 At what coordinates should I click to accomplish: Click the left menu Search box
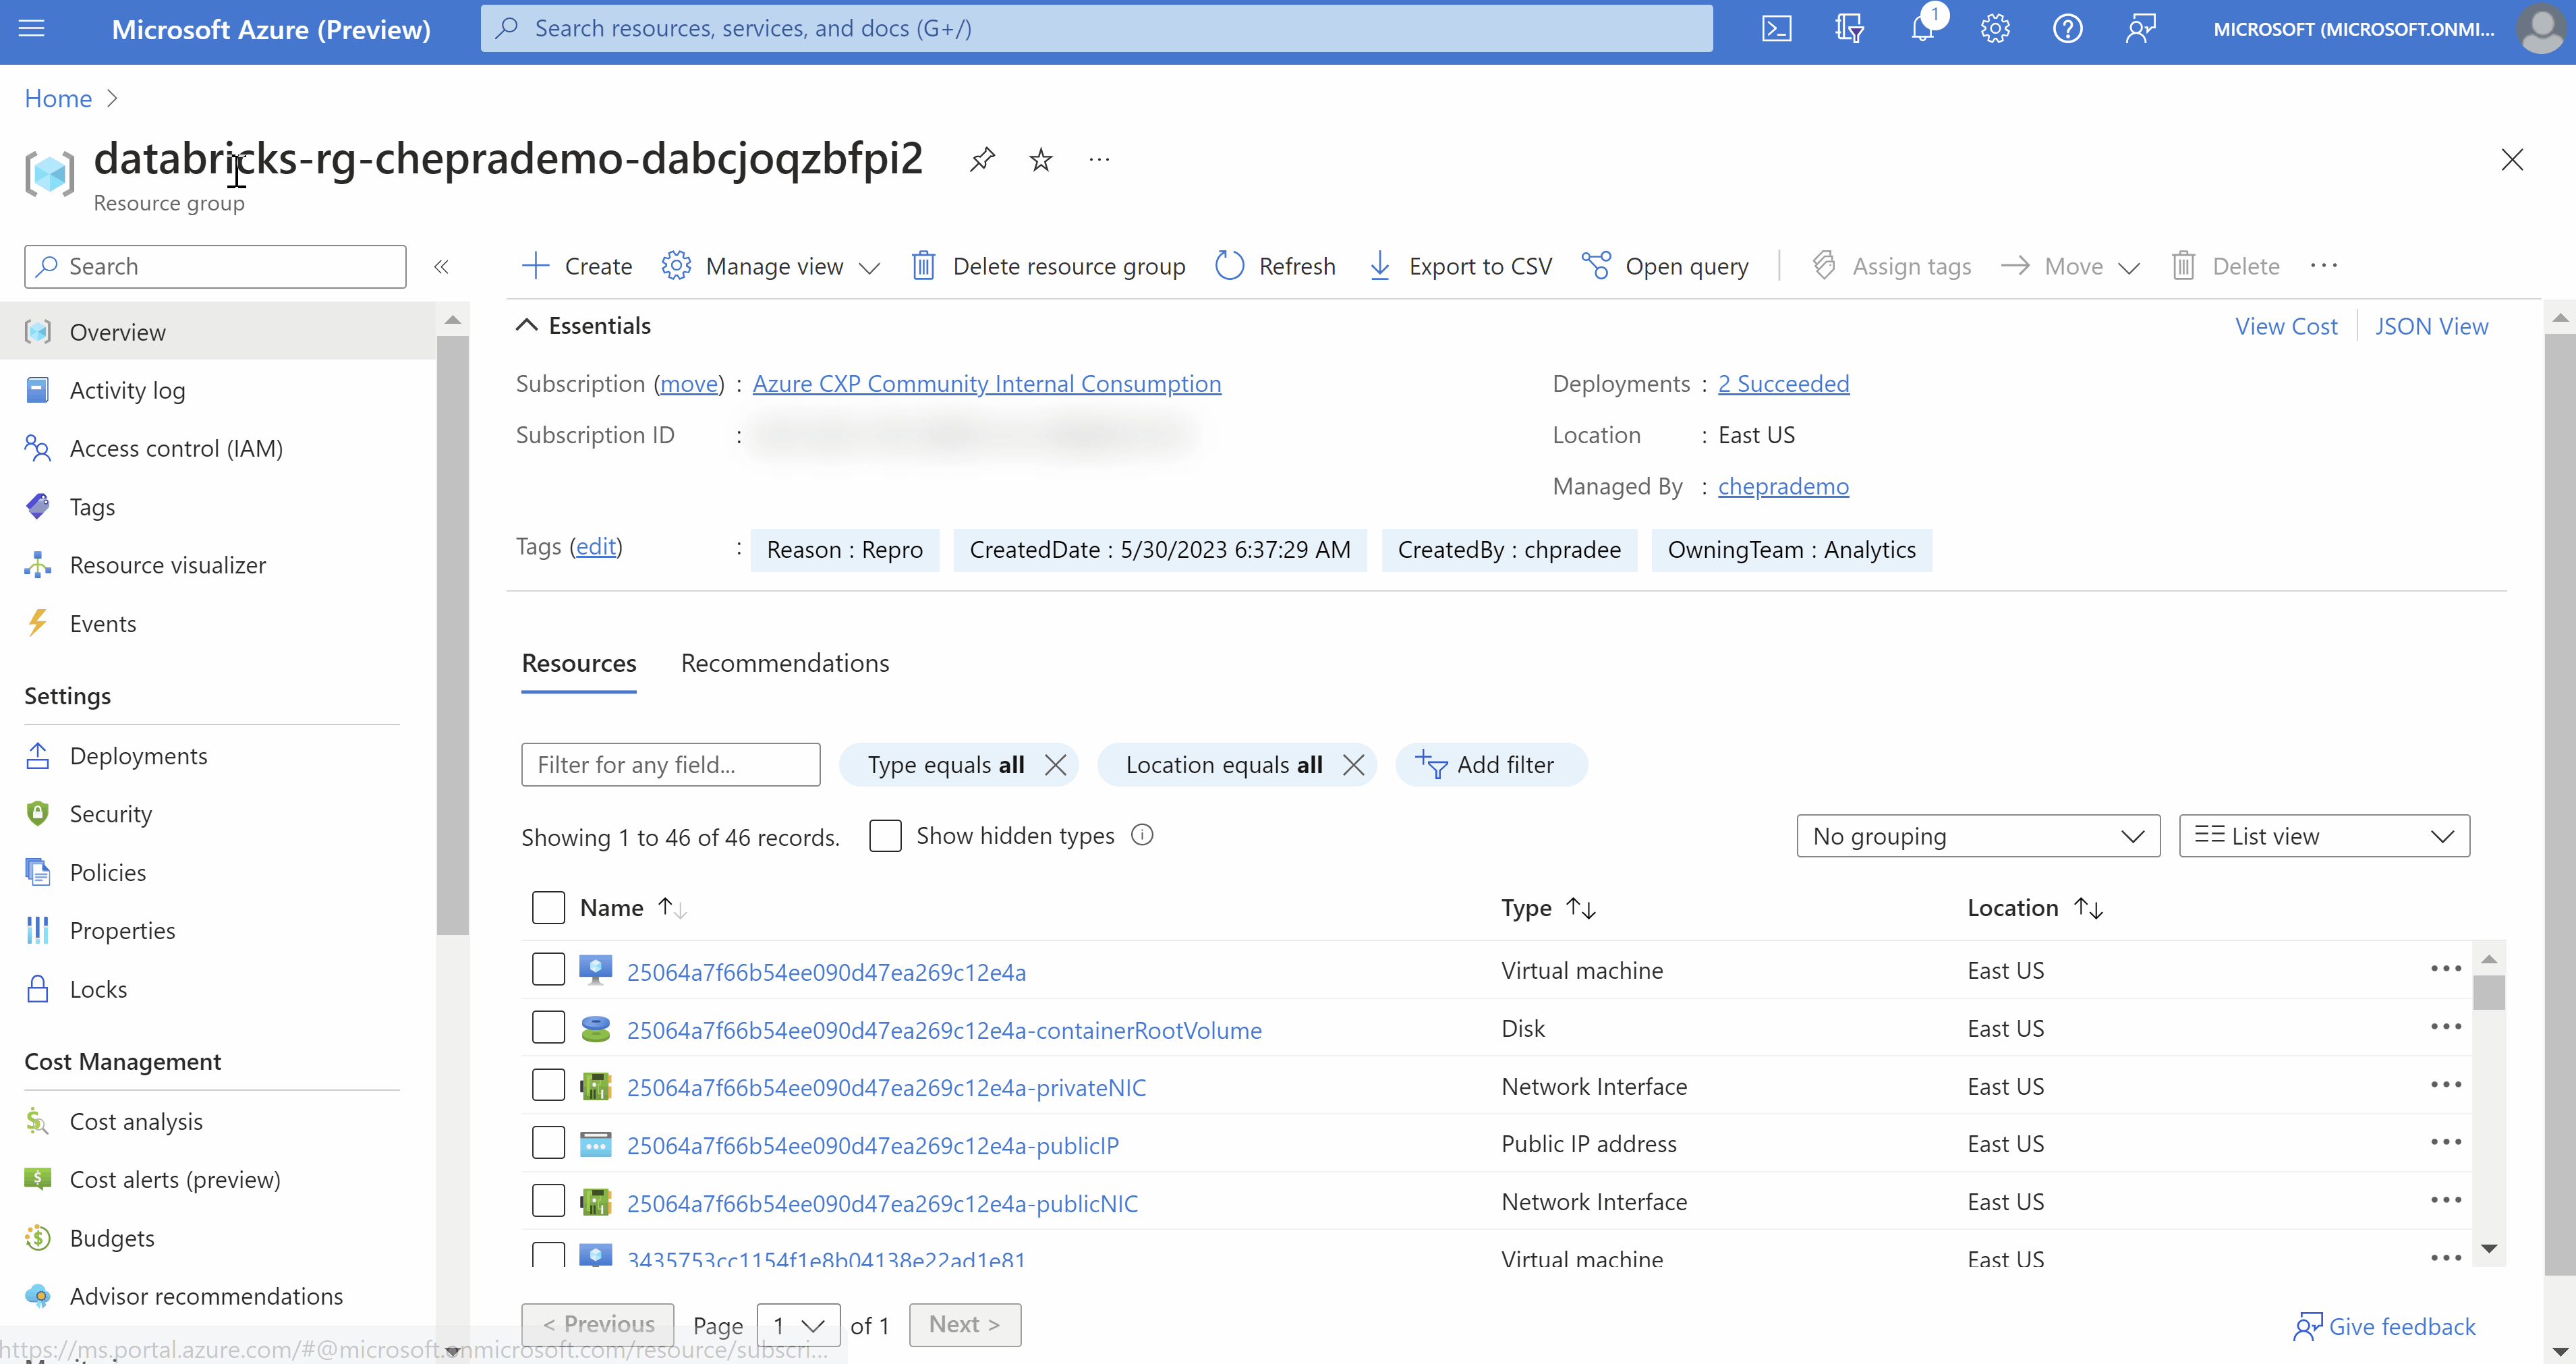point(215,267)
